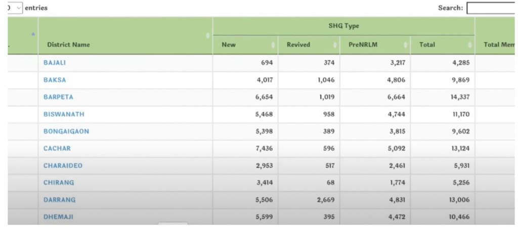Open the BISWANATH district link
Image resolution: width=518 pixels, height=228 pixels.
(64, 114)
